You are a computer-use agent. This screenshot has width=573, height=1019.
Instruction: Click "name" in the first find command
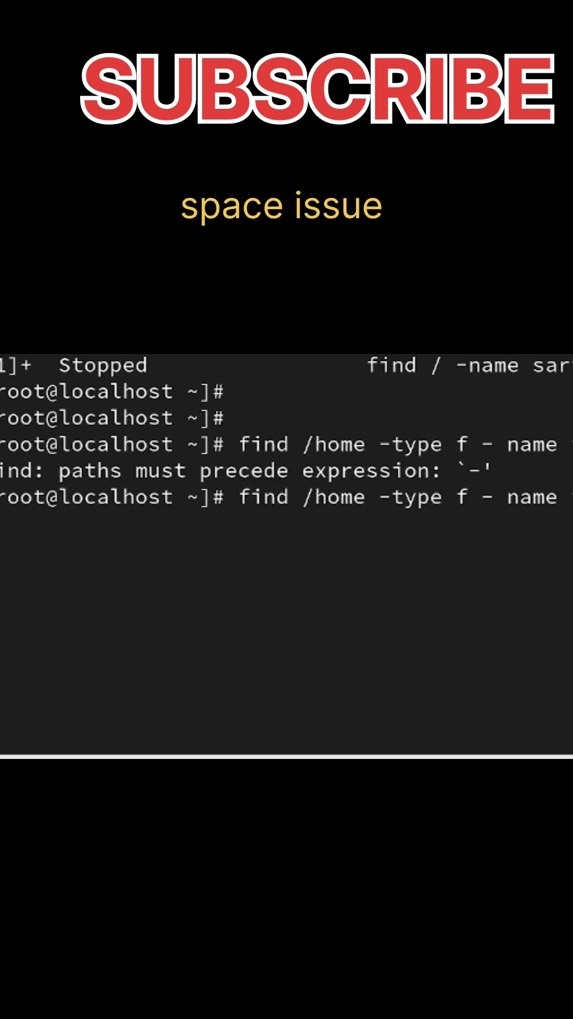coord(532,445)
